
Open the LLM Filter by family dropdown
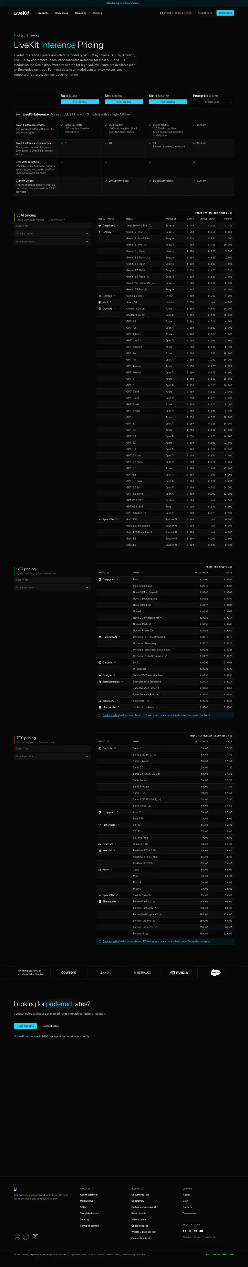click(52, 234)
